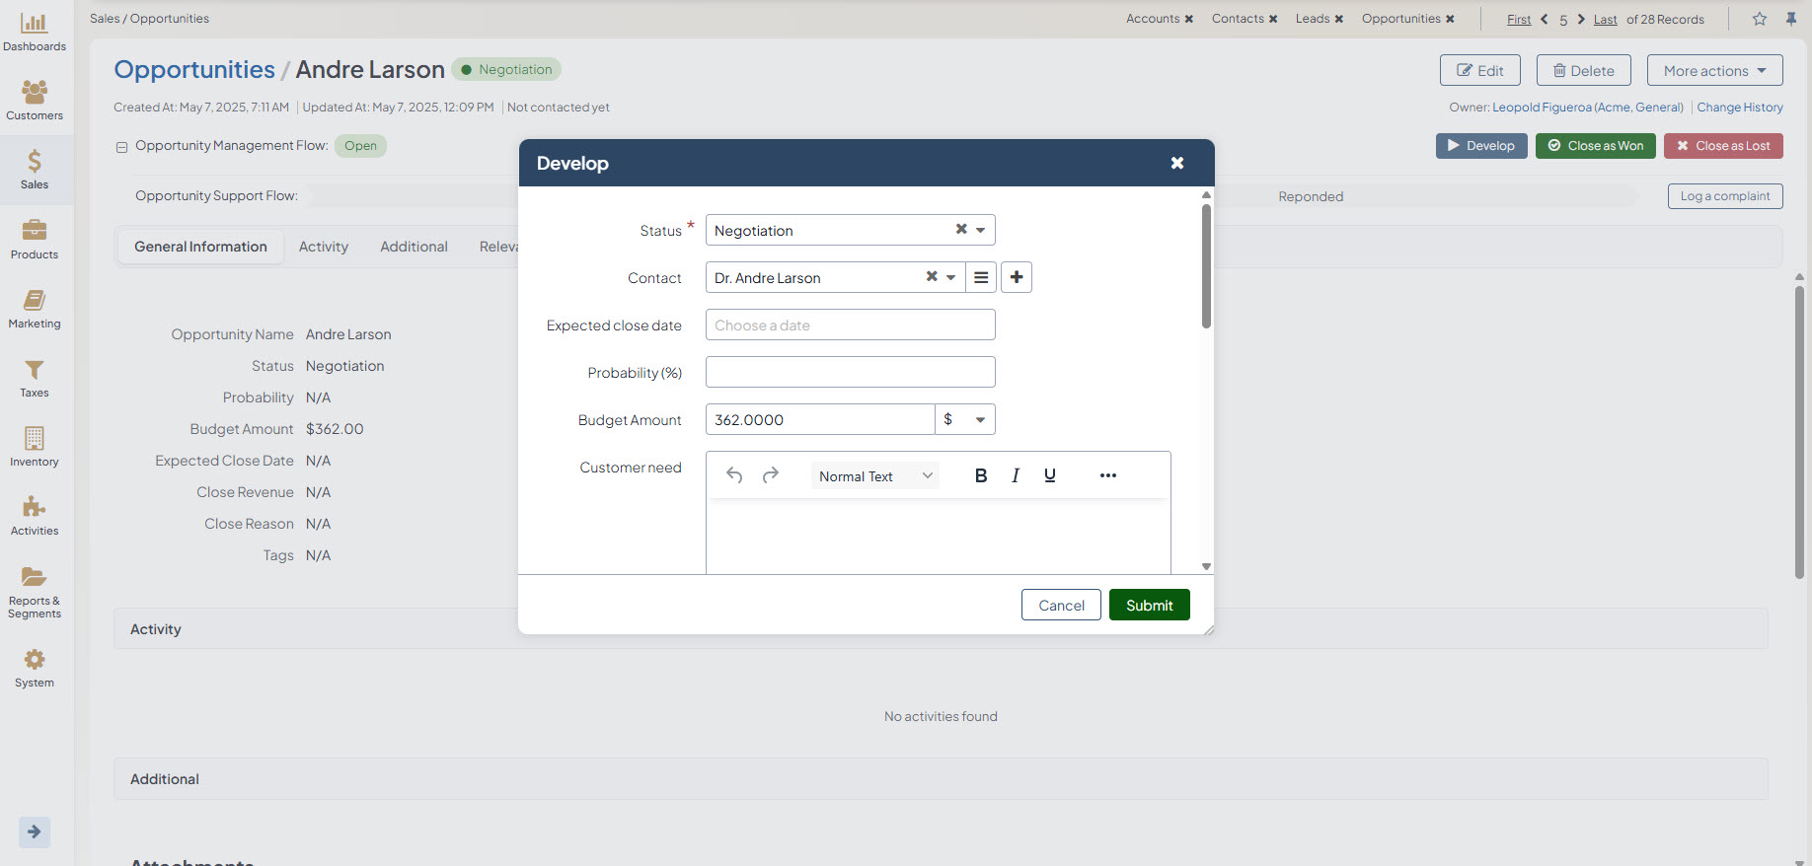The image size is (1812, 866).
Task: Click the undo arrow in editor
Action: click(734, 475)
